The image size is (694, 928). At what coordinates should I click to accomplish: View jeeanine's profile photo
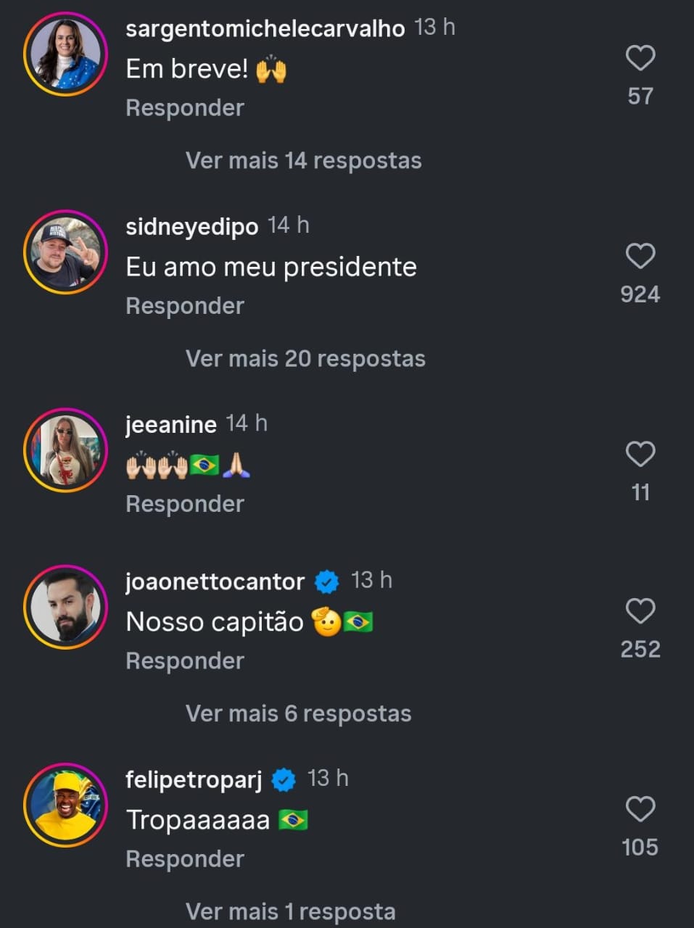[x=65, y=450]
